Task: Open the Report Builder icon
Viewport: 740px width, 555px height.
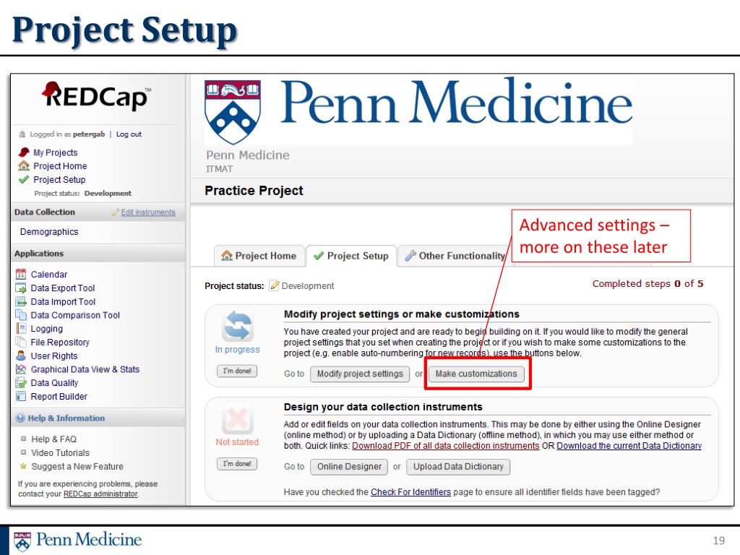Action: coord(21,397)
